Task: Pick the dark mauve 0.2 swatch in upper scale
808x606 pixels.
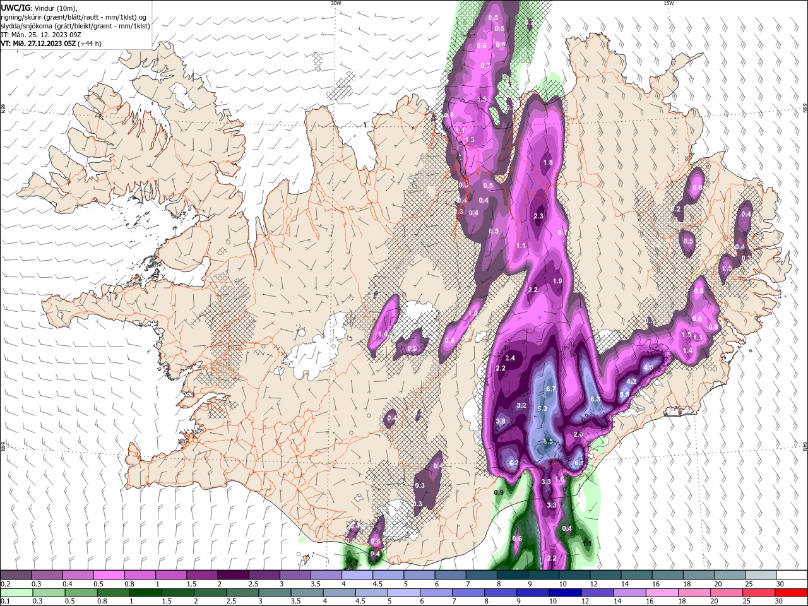Action: (x=16, y=575)
